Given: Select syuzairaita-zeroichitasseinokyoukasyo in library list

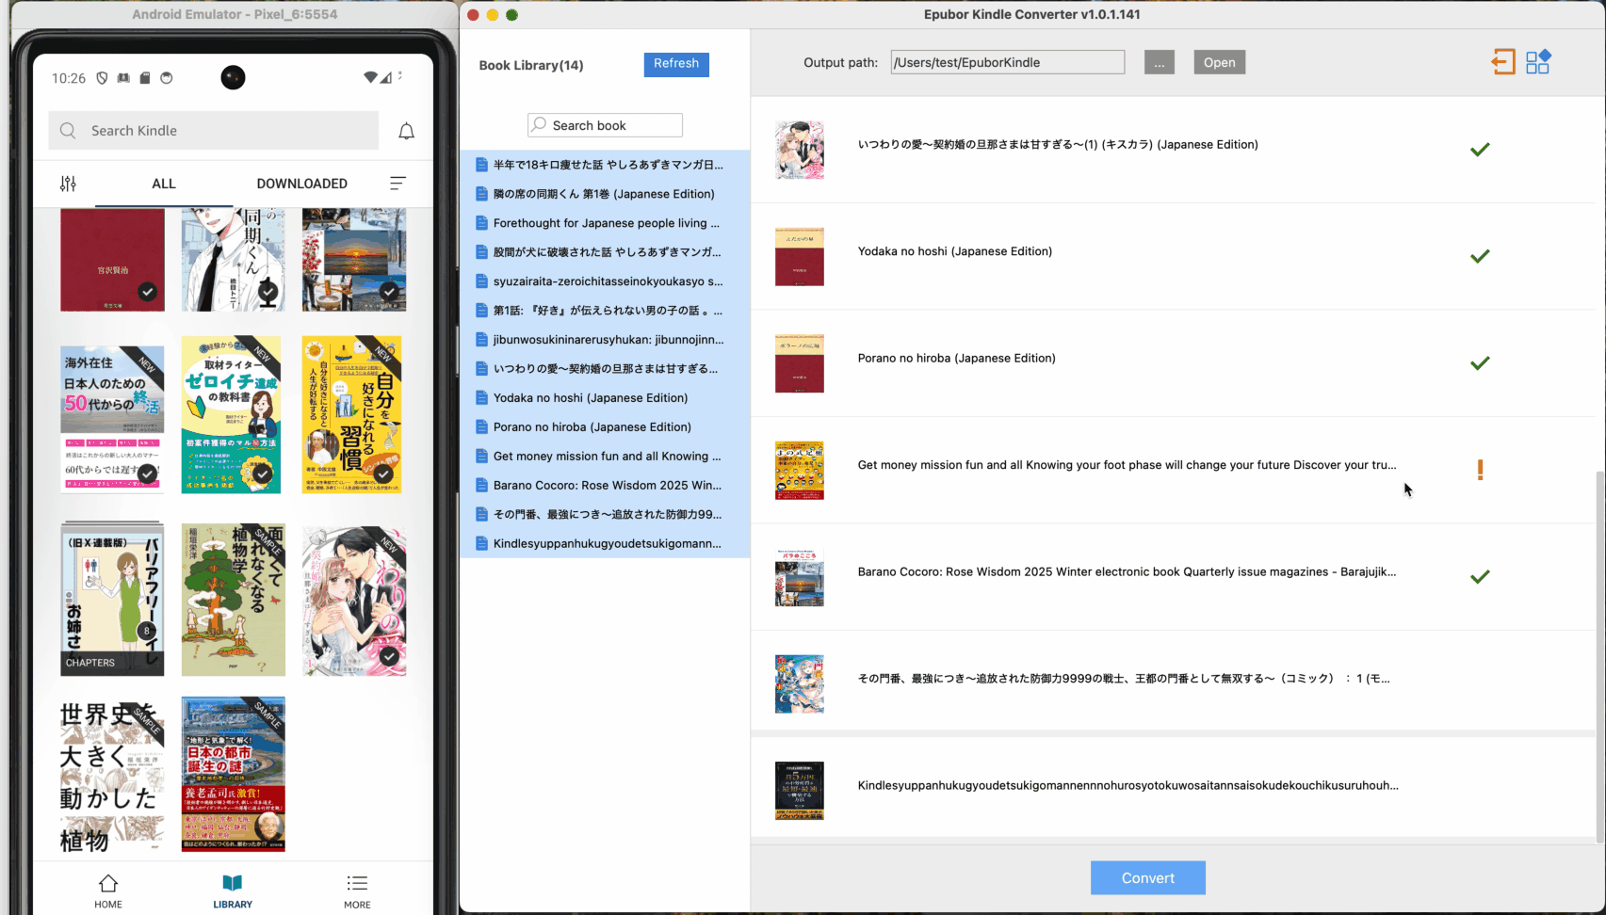Looking at the screenshot, I should (605, 281).
